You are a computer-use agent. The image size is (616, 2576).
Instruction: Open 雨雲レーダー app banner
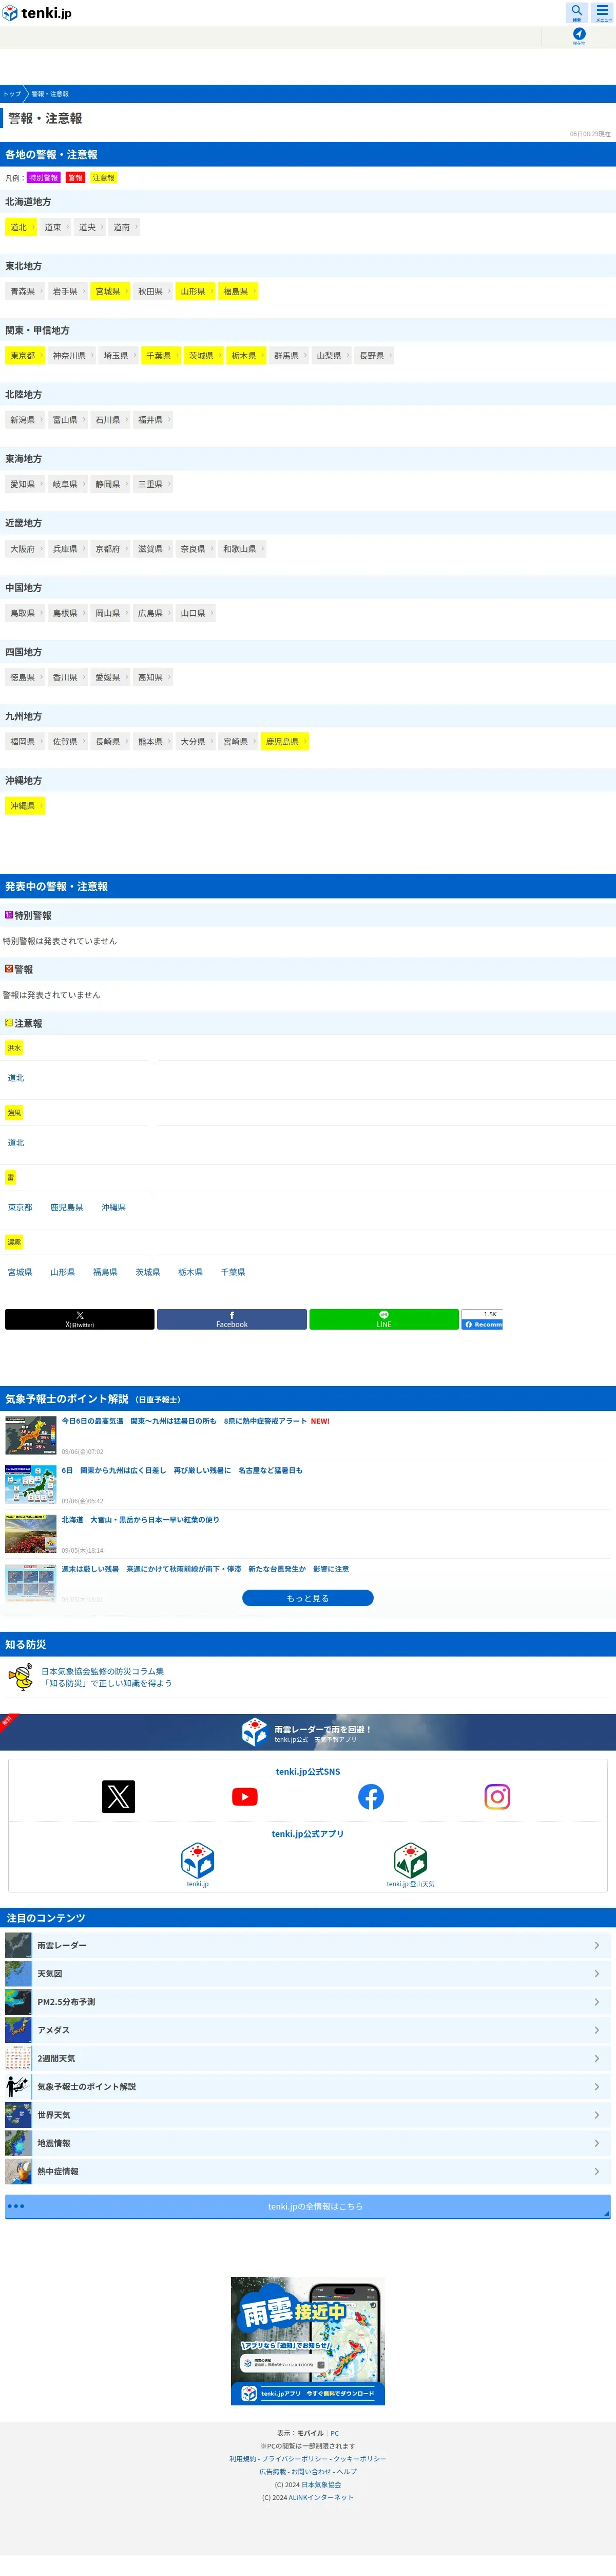click(x=307, y=1732)
